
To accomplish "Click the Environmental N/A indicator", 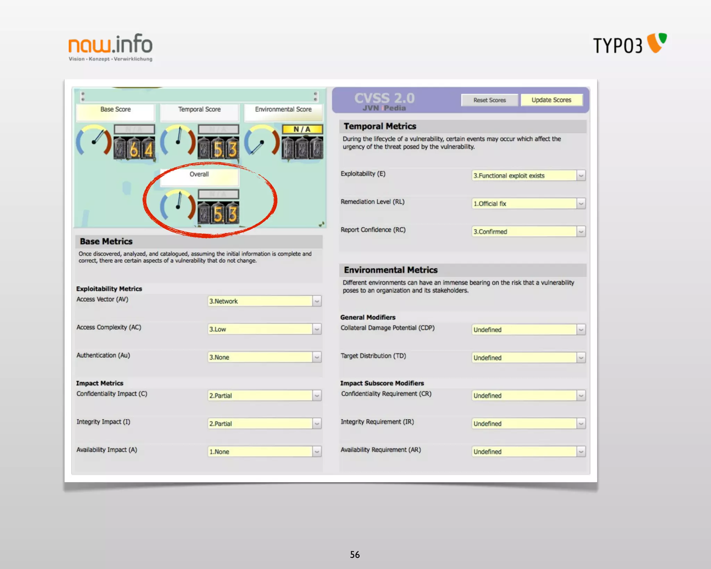I will tap(302, 129).
